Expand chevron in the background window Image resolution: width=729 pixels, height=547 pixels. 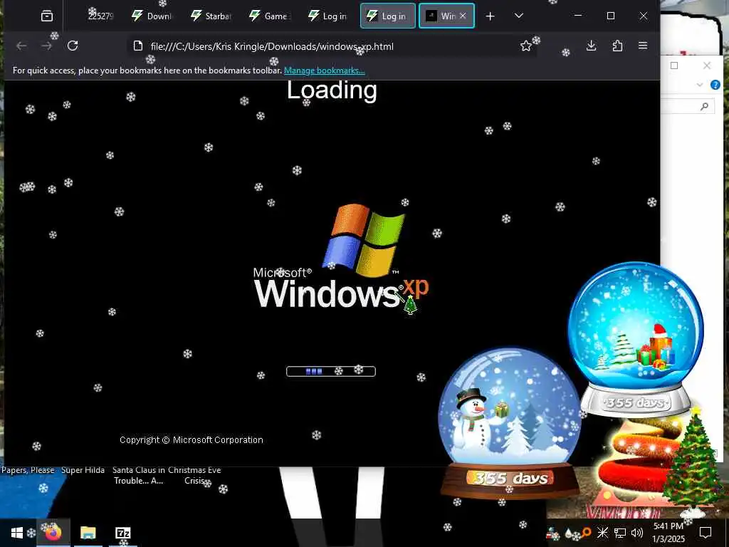(700, 85)
